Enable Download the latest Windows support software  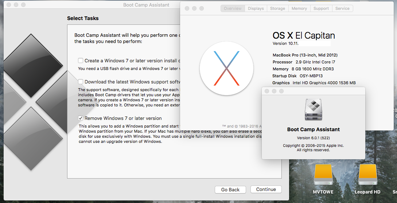(x=81, y=82)
